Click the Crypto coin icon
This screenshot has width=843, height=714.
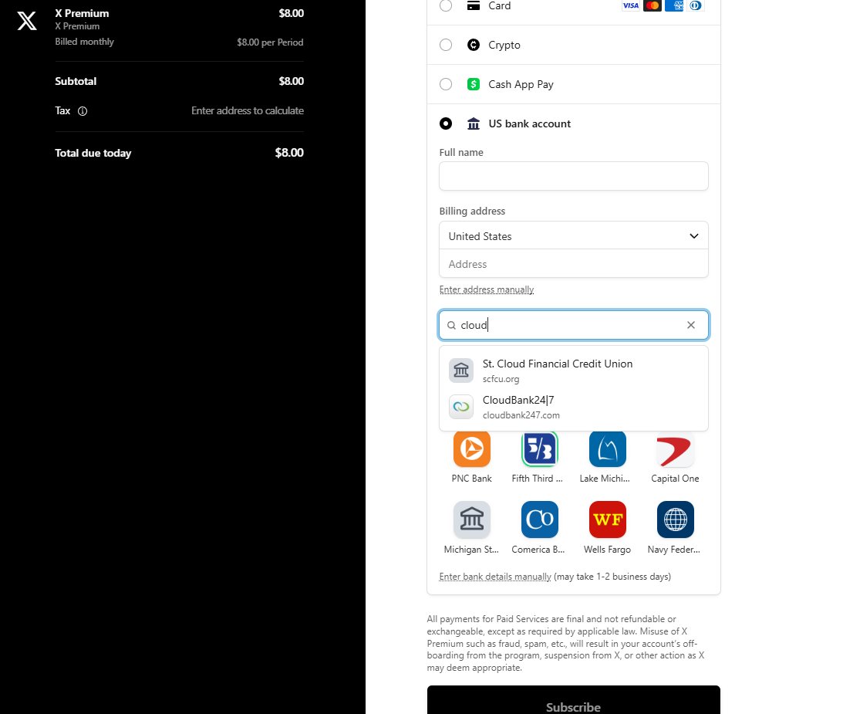(x=473, y=45)
